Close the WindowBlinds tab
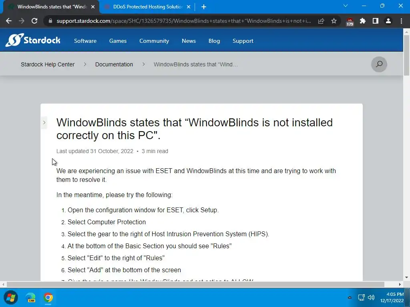Viewport: 410px width, 307px height. pyautogui.click(x=93, y=7)
